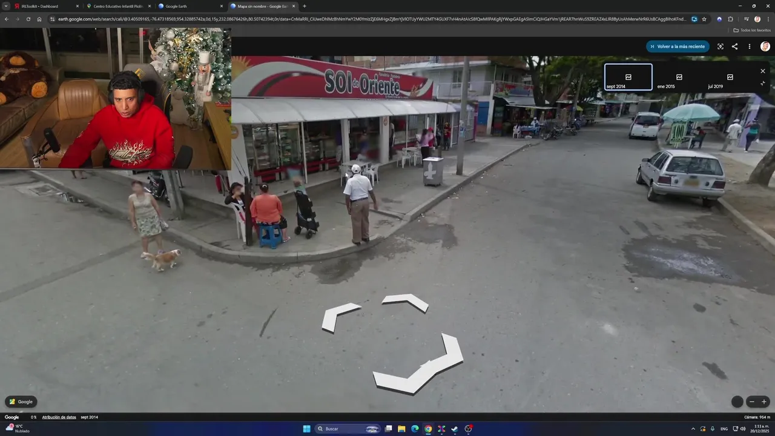Bookmark this page with the star

click(x=704, y=19)
